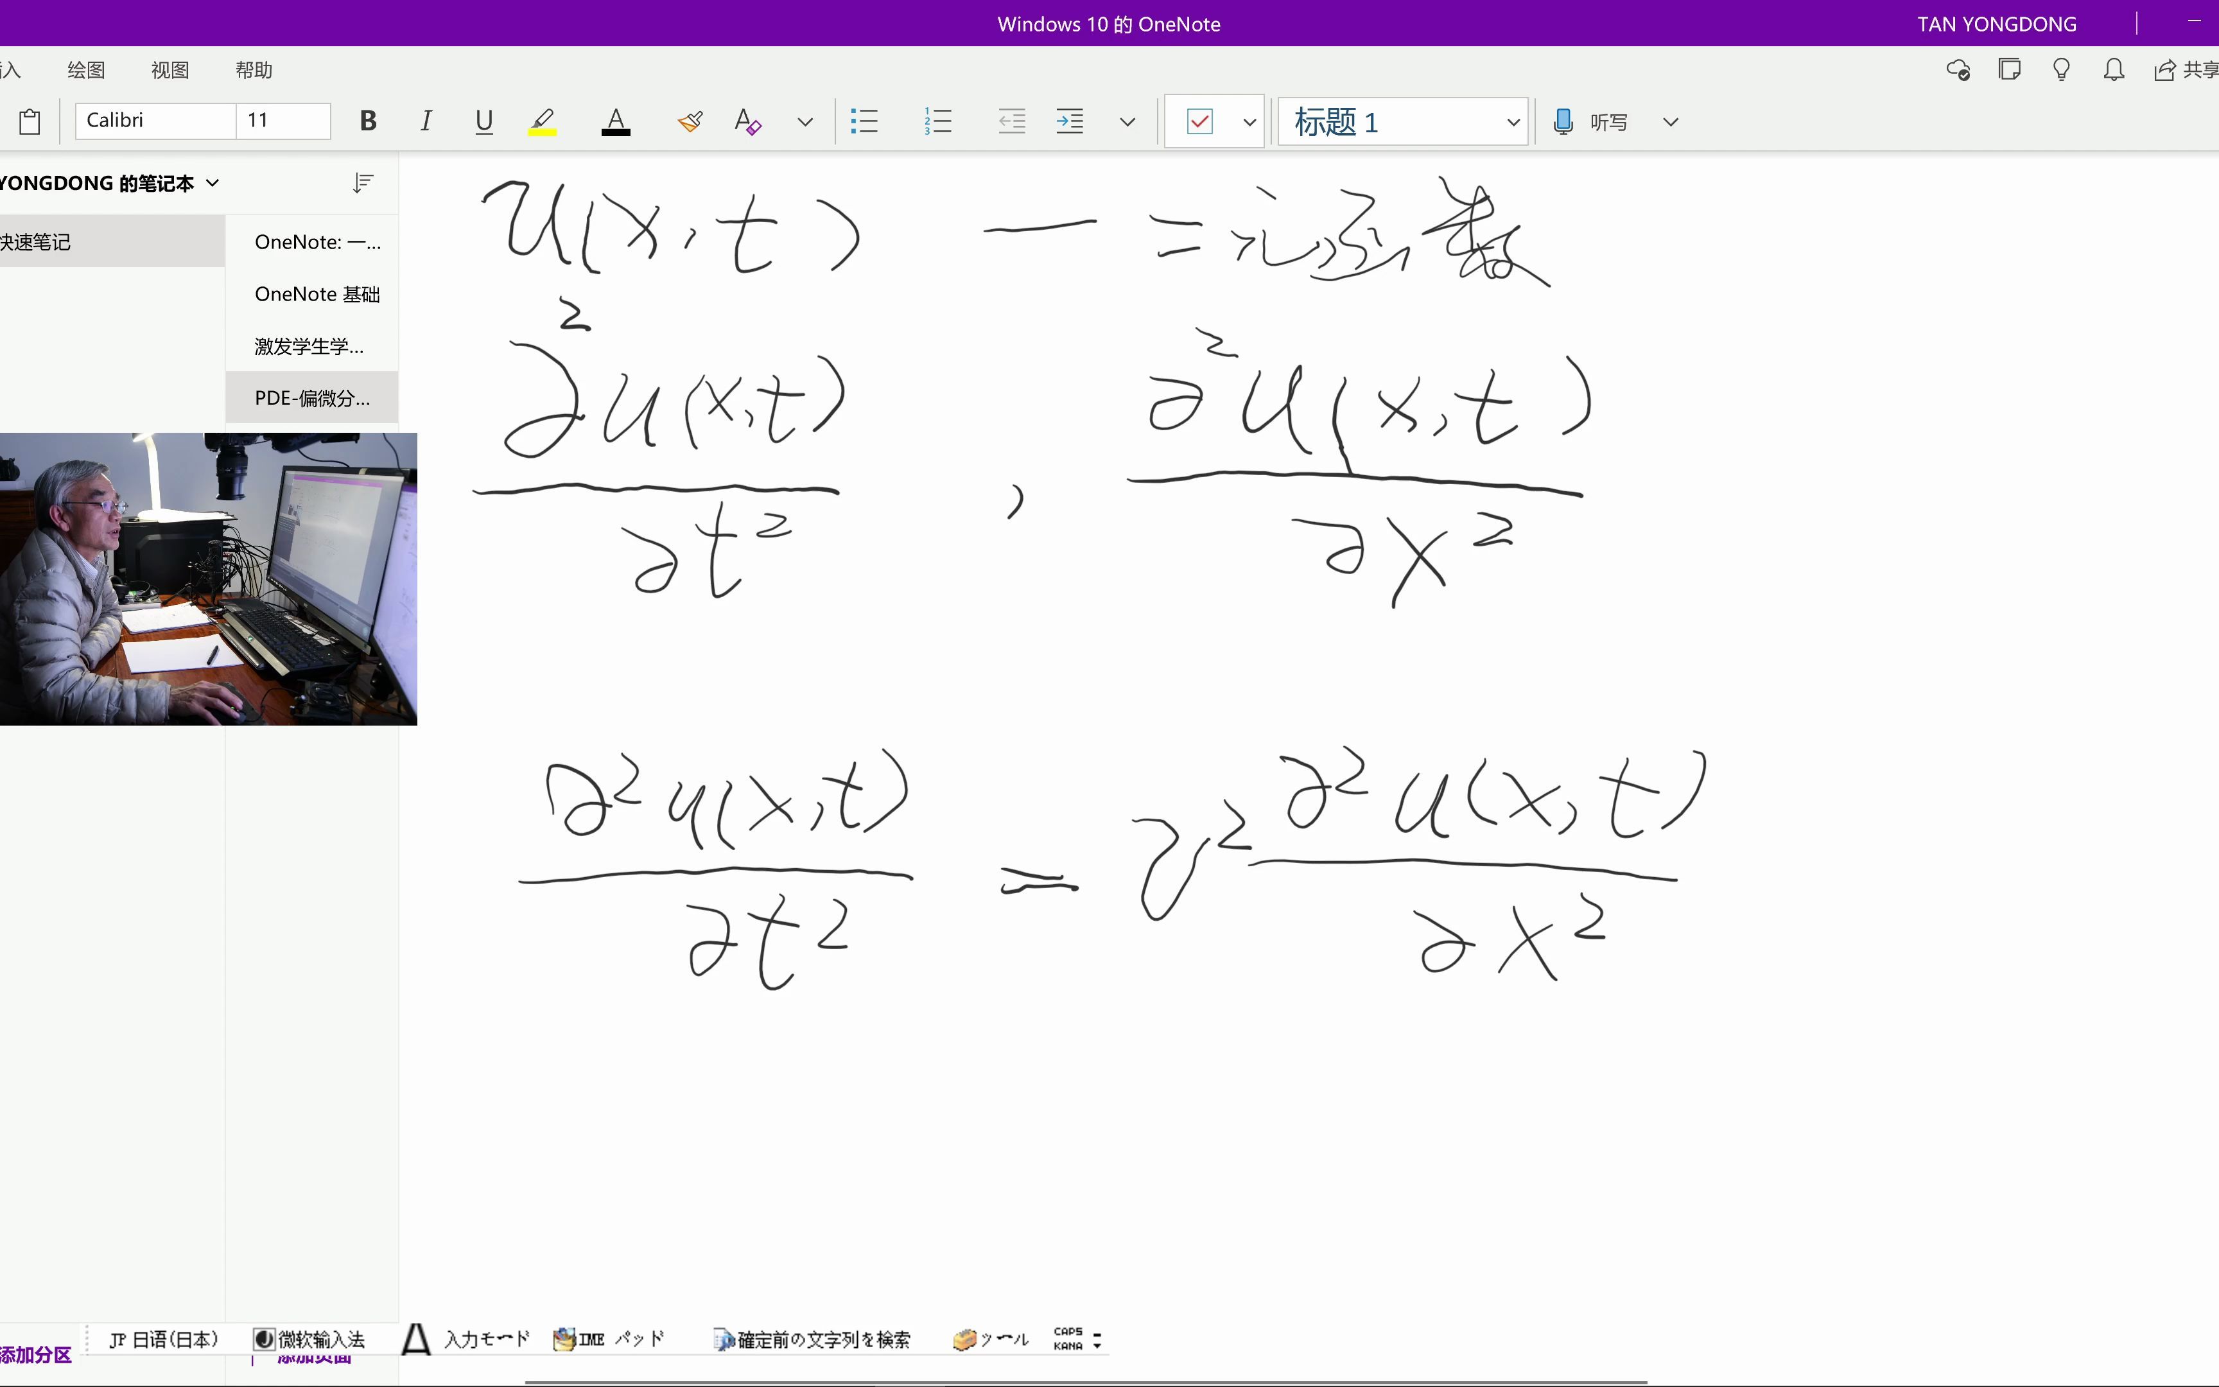Toggle italic formatting

tap(426, 121)
